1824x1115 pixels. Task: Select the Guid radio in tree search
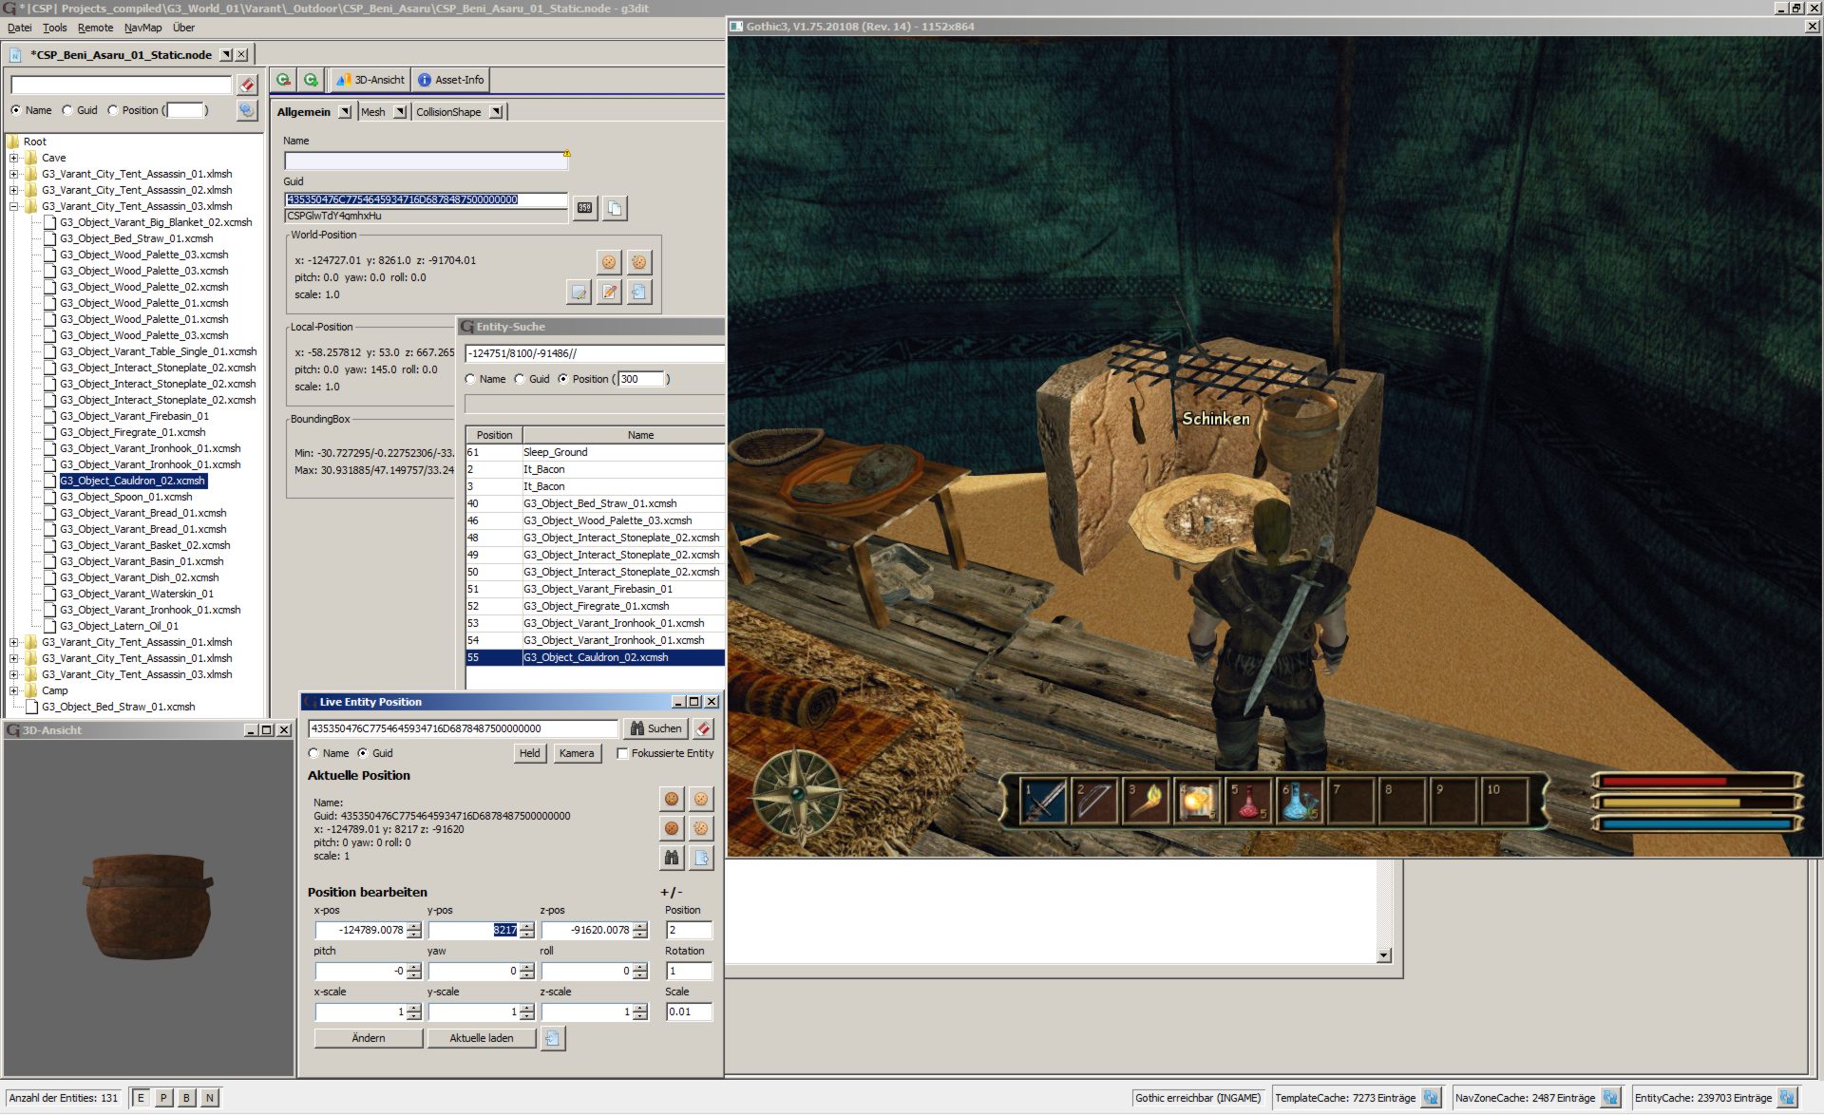(x=67, y=110)
